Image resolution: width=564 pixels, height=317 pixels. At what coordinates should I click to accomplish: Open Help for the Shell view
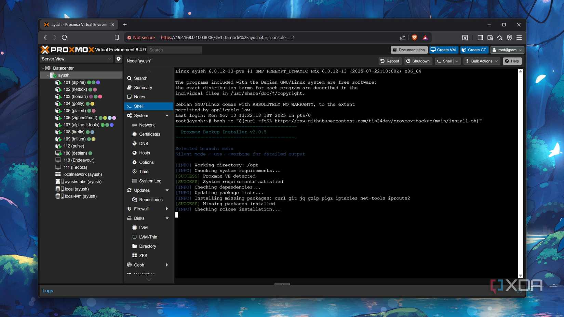coord(512,61)
